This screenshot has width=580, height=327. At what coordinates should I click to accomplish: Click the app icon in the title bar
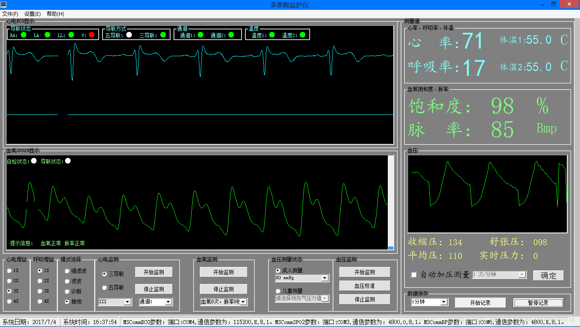(x=3, y=4)
